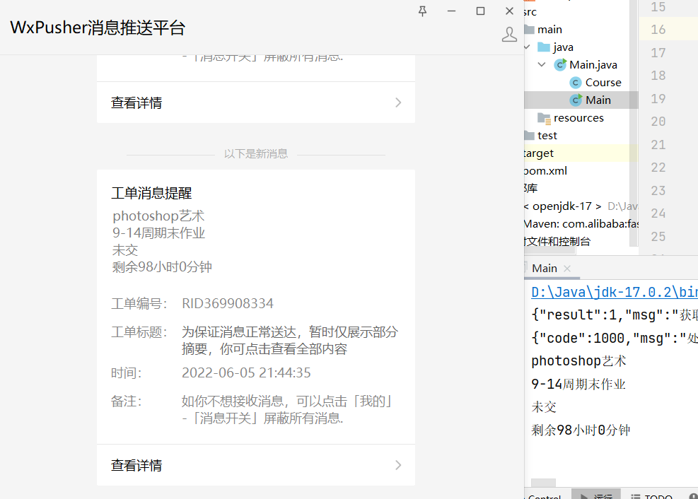Click '剩余98小时0分钟' in the message card

point(162,267)
